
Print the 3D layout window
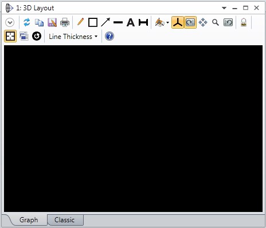65,22
